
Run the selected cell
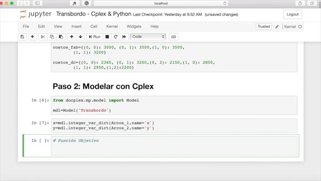95,37
